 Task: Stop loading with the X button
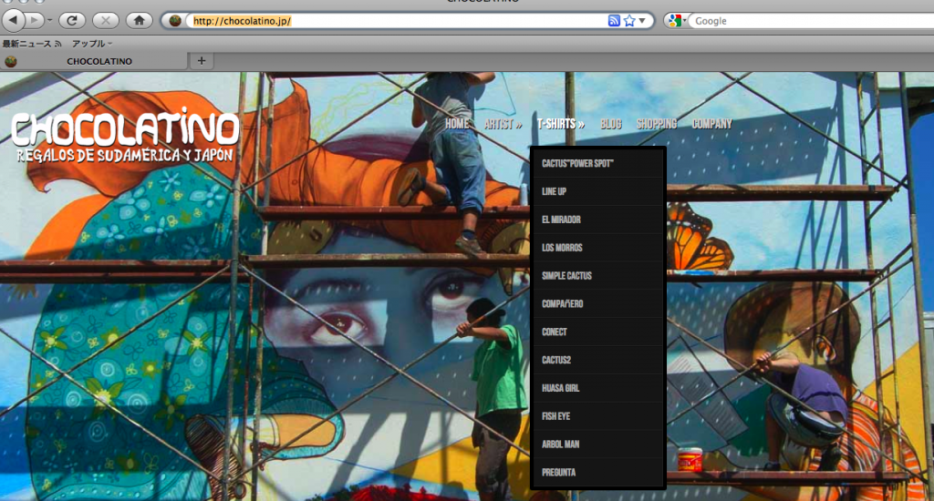click(106, 20)
